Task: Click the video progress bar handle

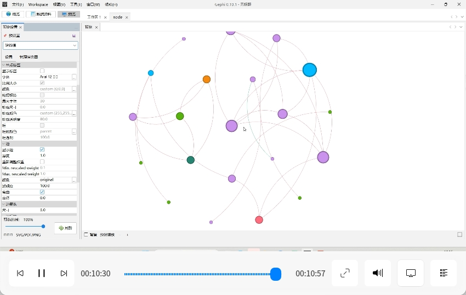Action: (276, 274)
